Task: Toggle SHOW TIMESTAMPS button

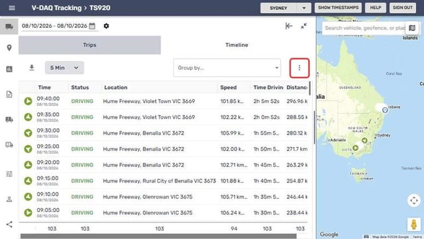Action: (339, 8)
